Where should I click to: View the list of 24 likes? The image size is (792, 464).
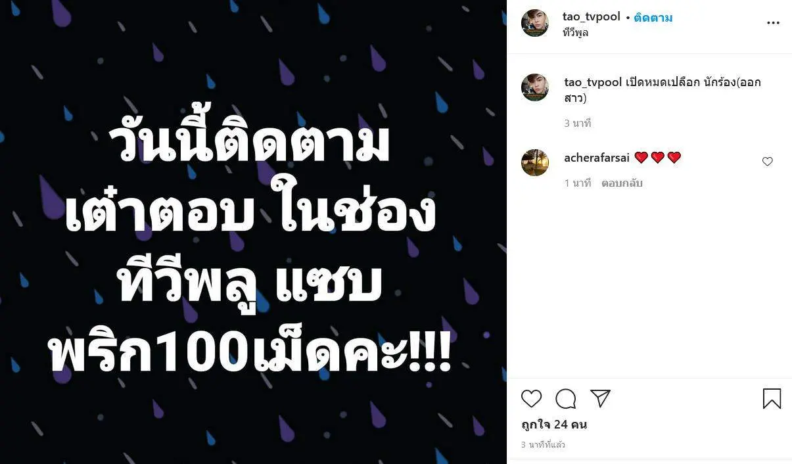[553, 425]
